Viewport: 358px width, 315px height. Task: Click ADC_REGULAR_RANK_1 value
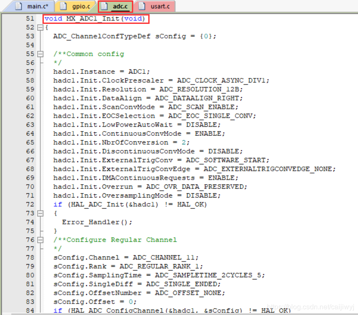pos(159,266)
